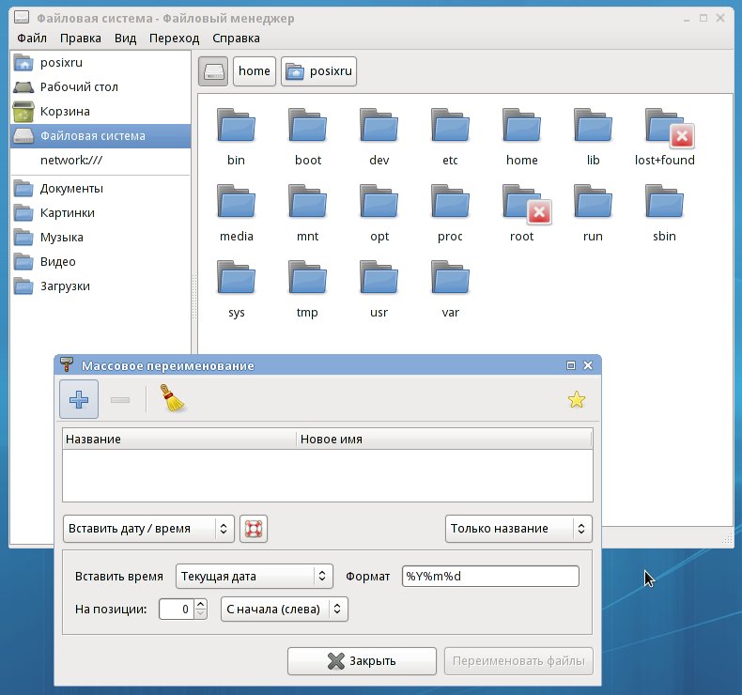Select the root folder
The height and width of the screenshot is (695, 742).
521,212
